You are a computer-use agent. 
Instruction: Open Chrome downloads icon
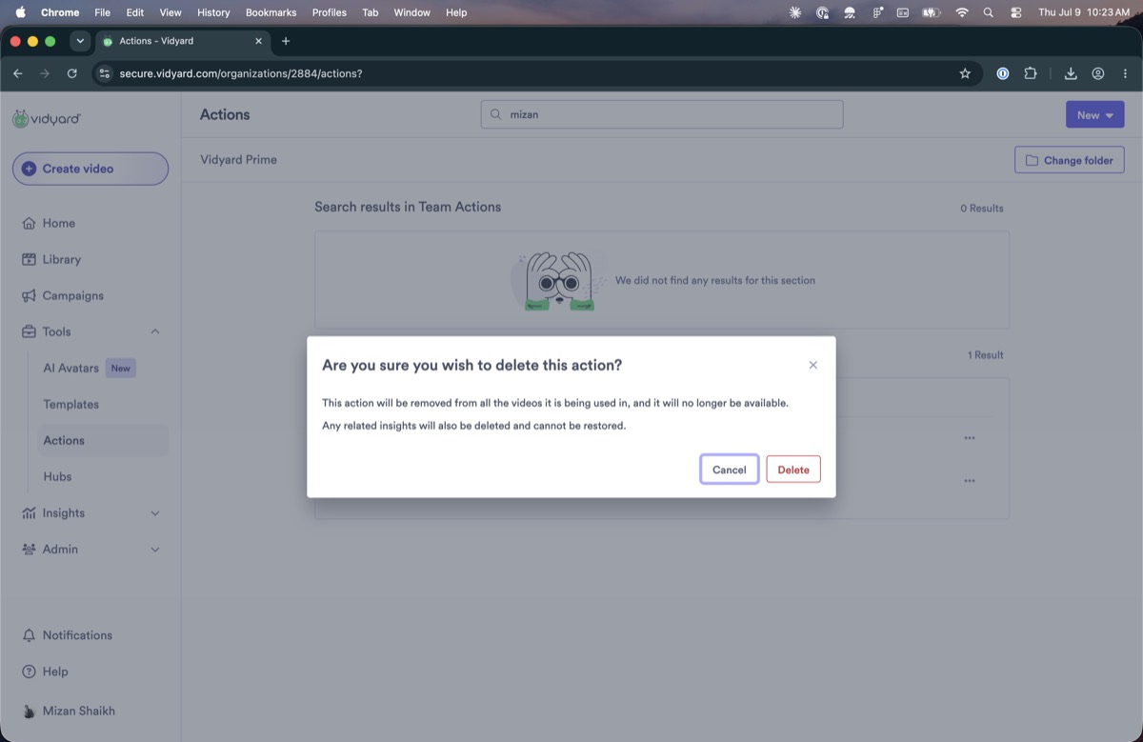pos(1071,73)
